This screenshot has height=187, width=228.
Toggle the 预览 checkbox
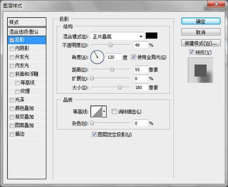click(x=192, y=52)
